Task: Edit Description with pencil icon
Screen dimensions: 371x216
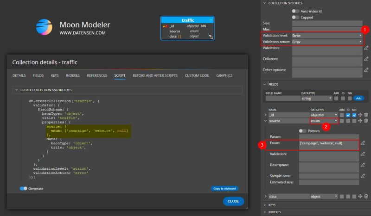Action: [363, 165]
